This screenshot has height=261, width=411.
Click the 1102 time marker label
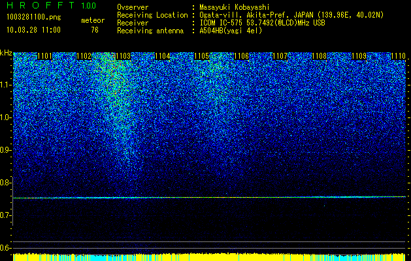(x=84, y=56)
